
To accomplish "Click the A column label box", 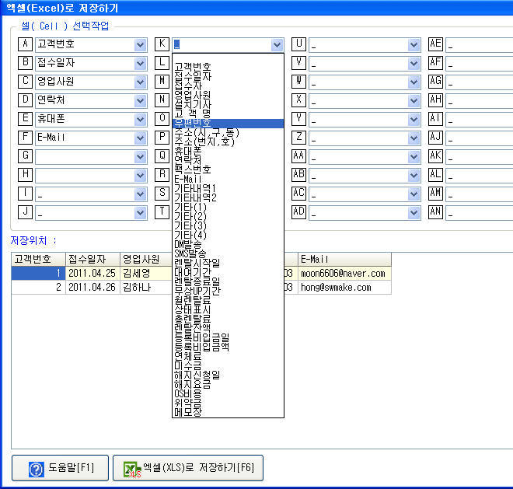I will click(x=25, y=44).
